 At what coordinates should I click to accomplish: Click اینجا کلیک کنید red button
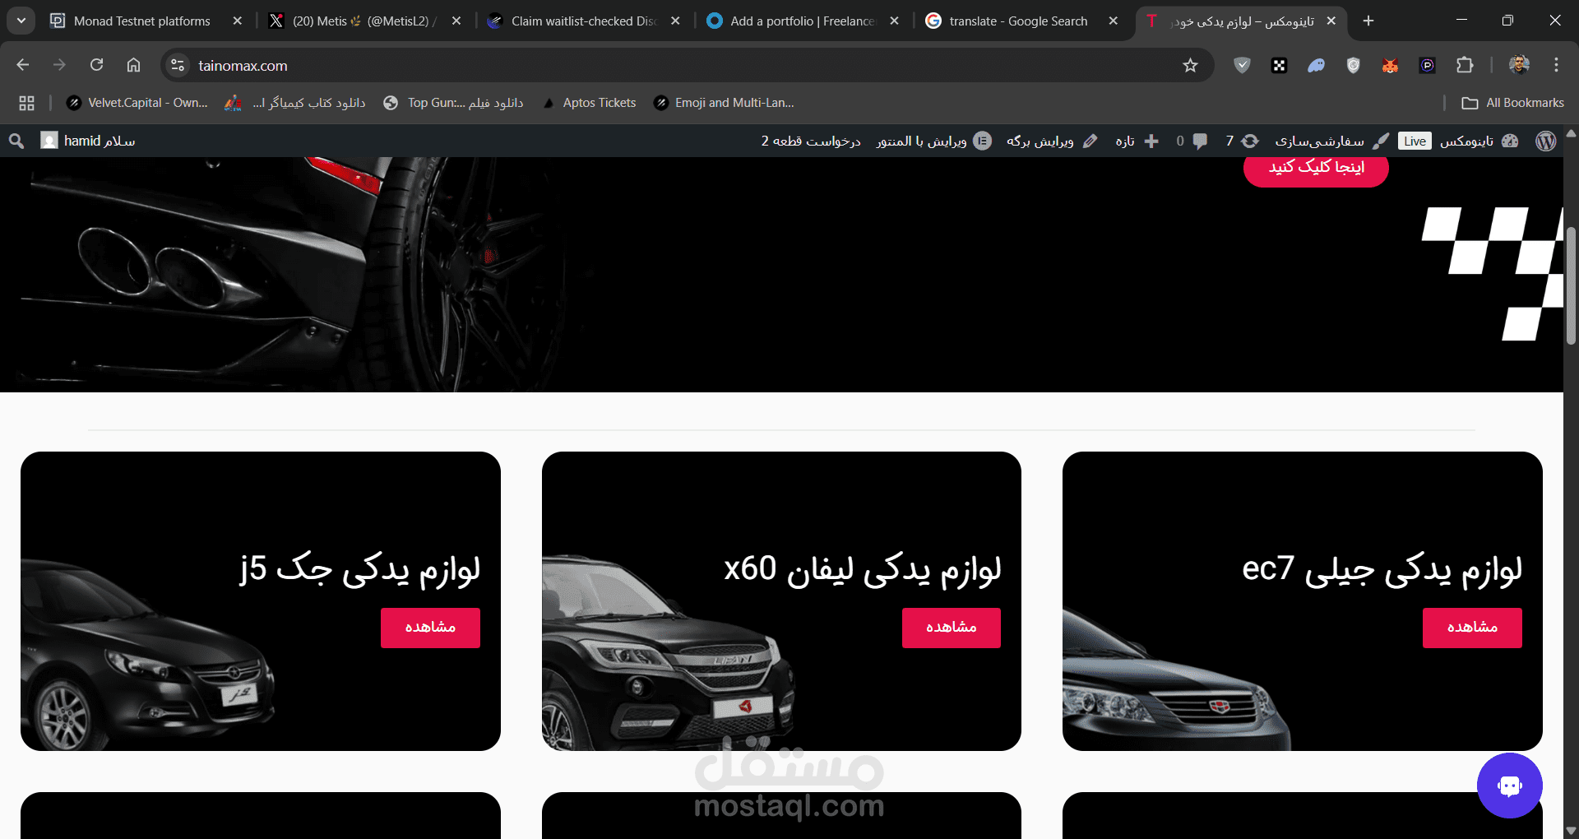pos(1316,168)
